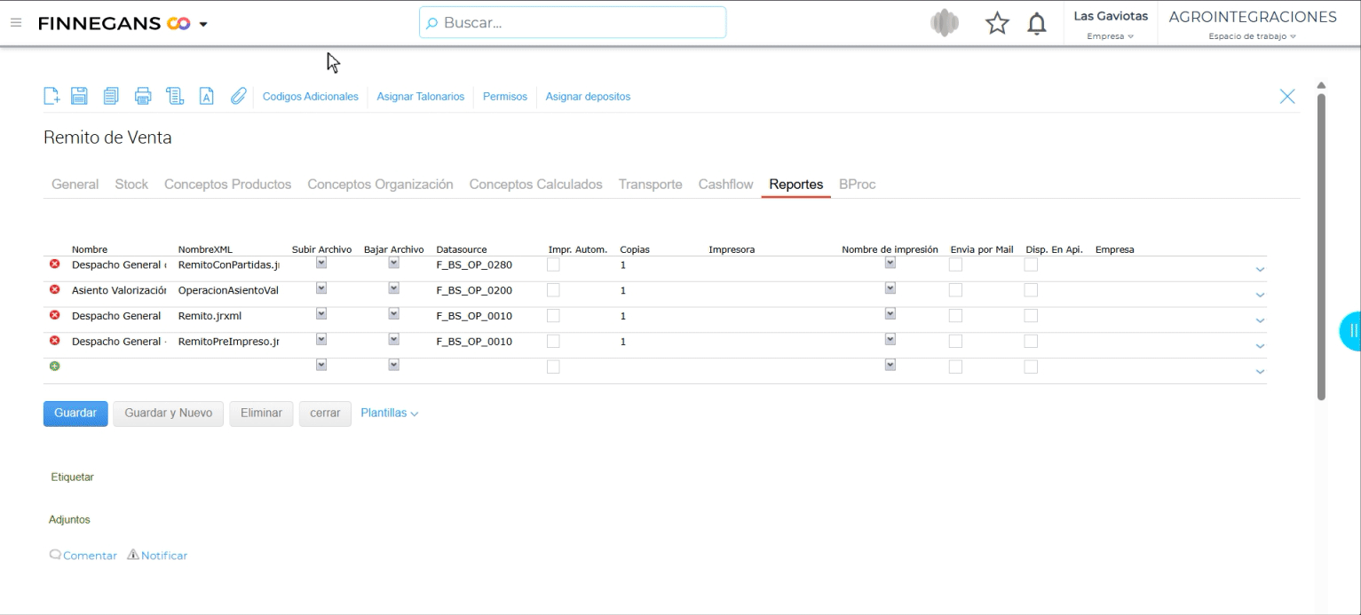Switch to the General tab
The width and height of the screenshot is (1361, 615).
click(x=75, y=185)
